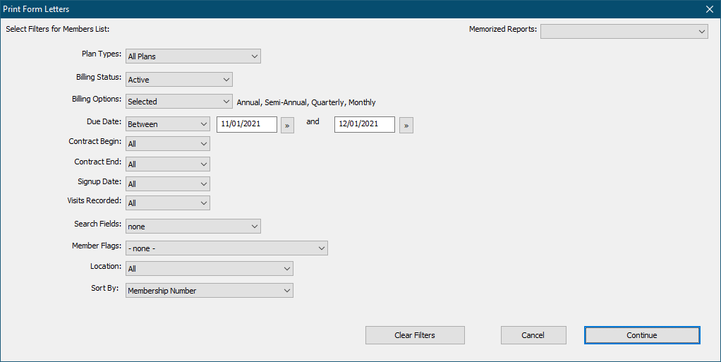Expand the Contract End dropdown
This screenshot has height=362, width=721.
(x=167, y=164)
